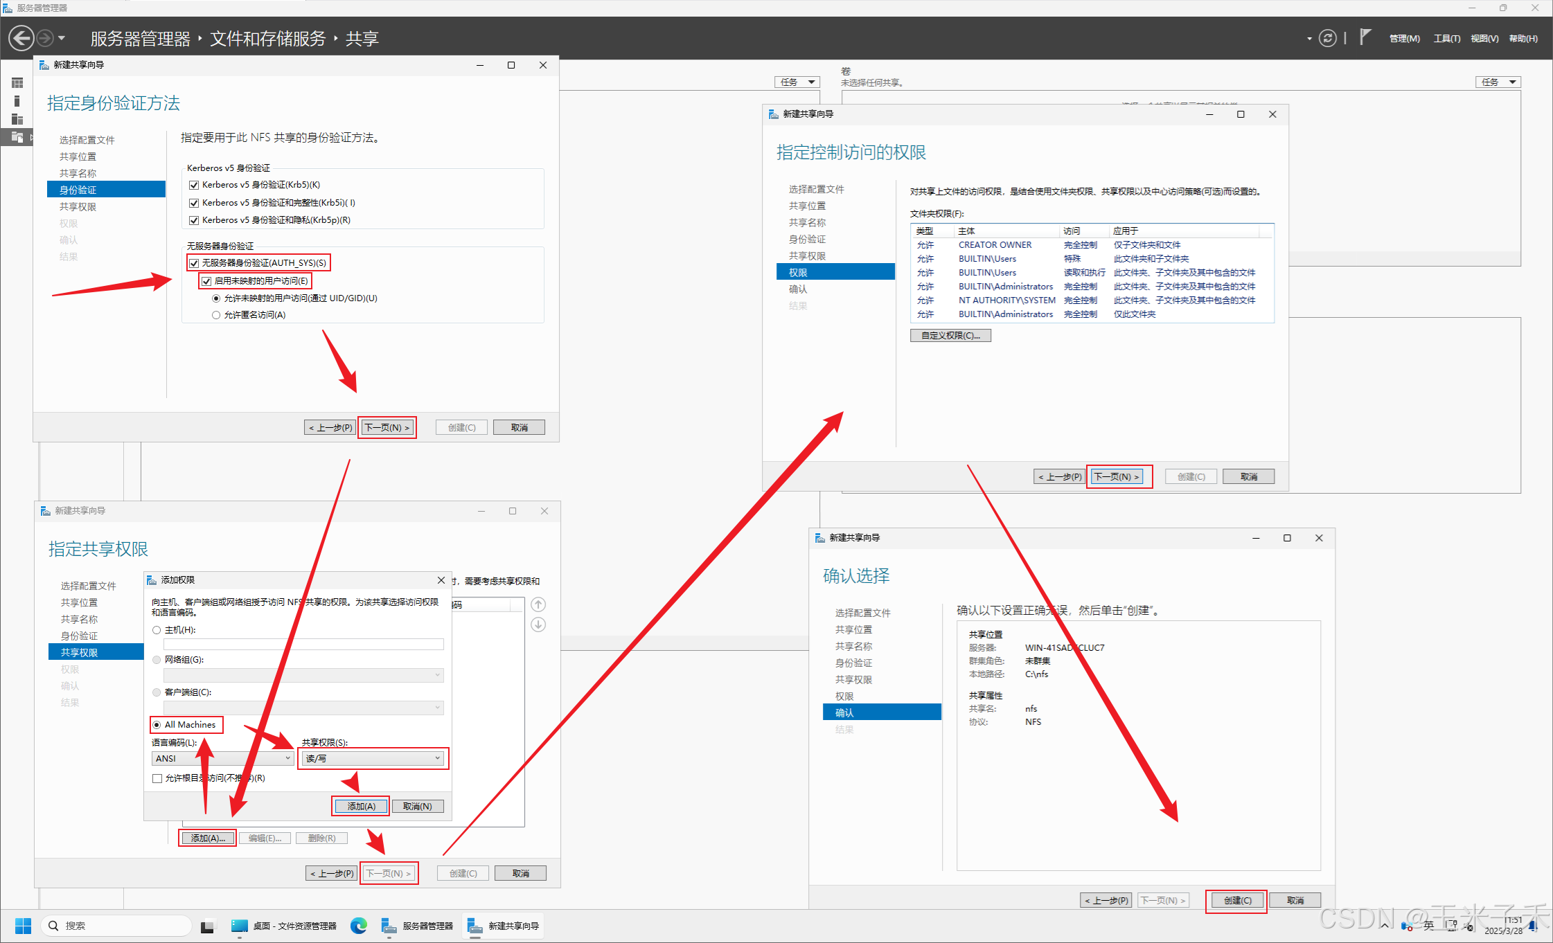Open the 工具(T) tools menu
Screen dimensions: 1553x943
(x=1446, y=39)
